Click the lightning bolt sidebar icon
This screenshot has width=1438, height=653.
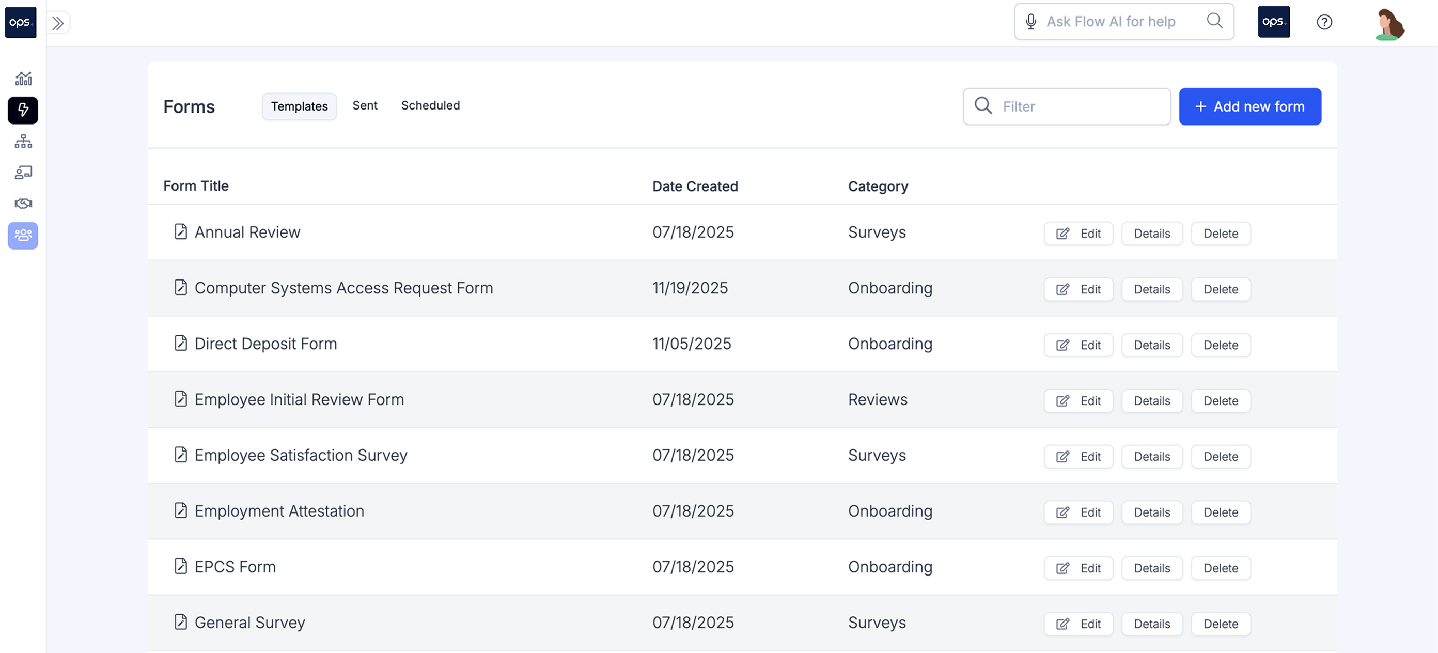coord(23,110)
